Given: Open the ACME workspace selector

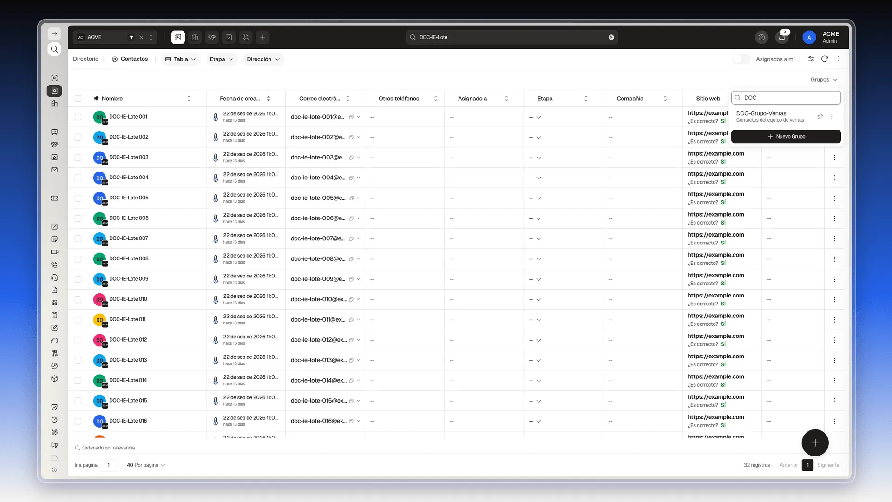Looking at the screenshot, I should (115, 37).
